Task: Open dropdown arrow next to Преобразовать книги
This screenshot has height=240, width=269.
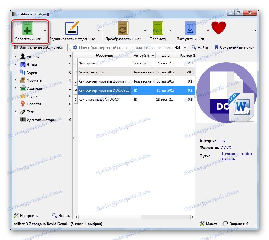Action: (145, 31)
